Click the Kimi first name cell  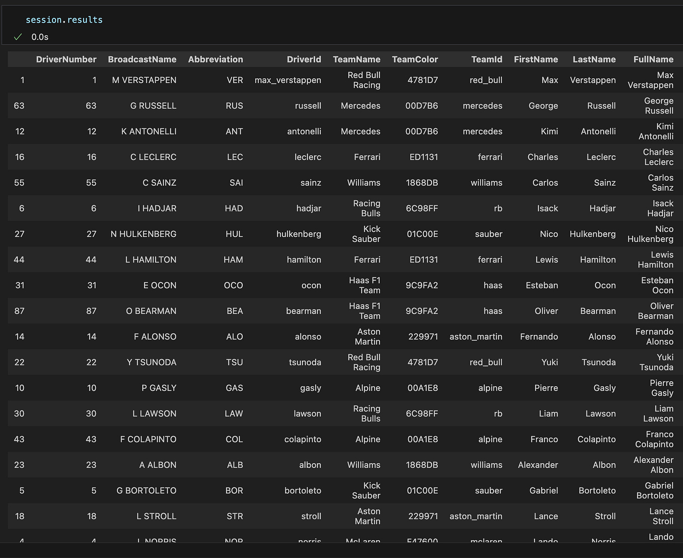549,132
